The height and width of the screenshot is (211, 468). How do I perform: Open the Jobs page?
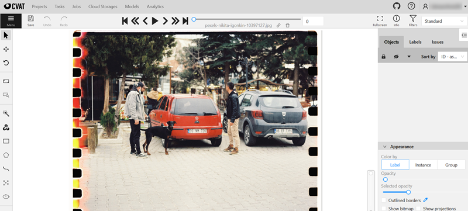click(x=77, y=6)
